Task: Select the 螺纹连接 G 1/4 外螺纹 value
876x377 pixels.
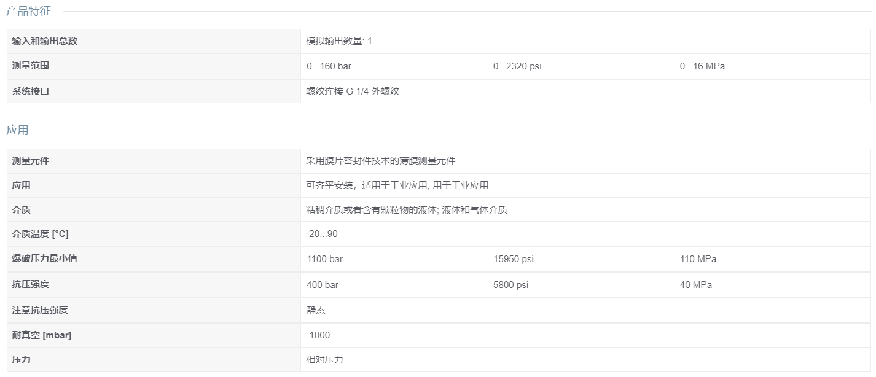Action: [353, 91]
